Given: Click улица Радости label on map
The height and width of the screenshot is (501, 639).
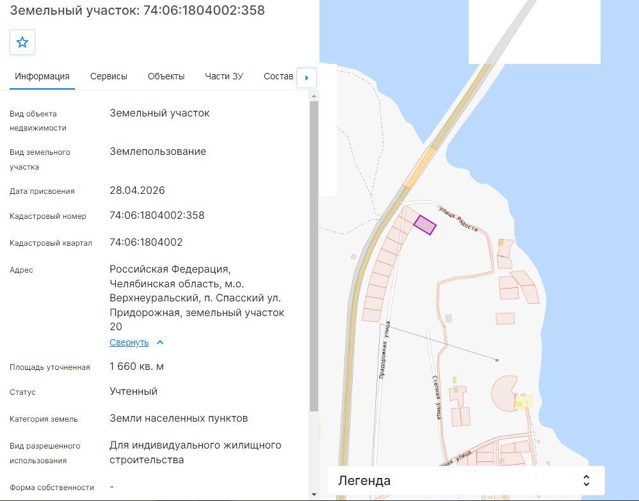Looking at the screenshot, I should [x=458, y=219].
